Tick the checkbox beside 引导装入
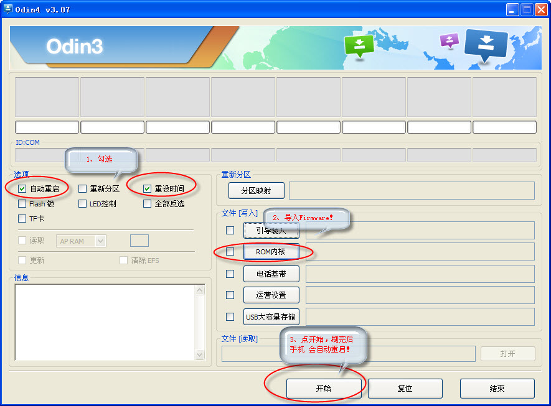The height and width of the screenshot is (406, 551). coord(230,230)
